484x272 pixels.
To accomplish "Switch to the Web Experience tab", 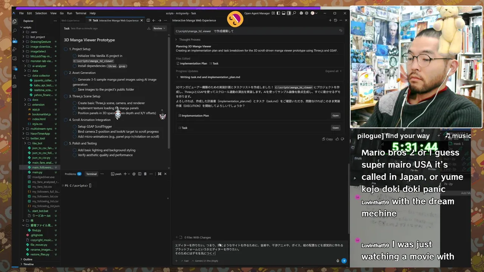I will [x=70, y=20].
